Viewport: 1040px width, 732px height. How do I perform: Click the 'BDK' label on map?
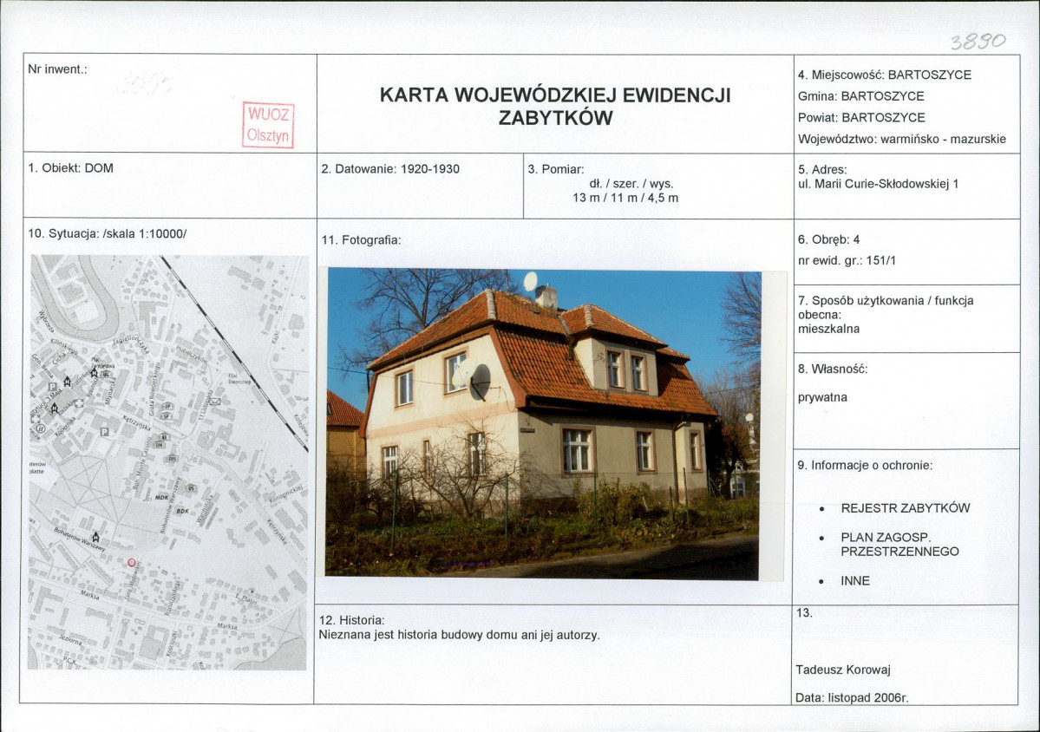coord(182,511)
